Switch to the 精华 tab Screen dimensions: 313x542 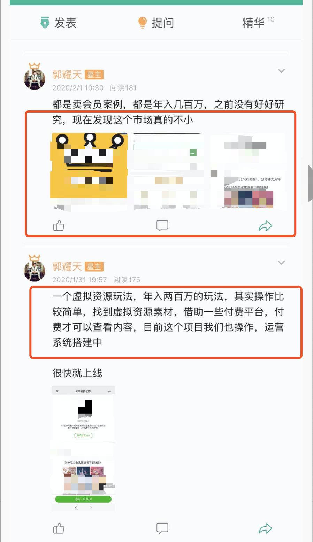(253, 23)
